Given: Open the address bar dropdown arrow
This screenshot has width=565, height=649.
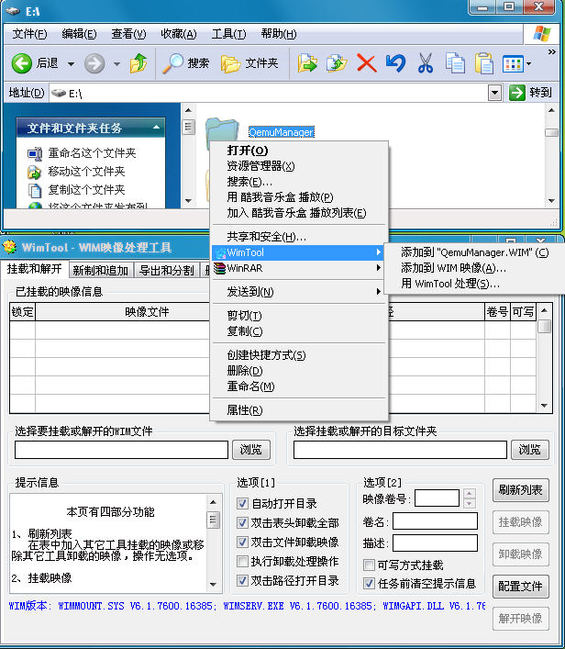Looking at the screenshot, I should pos(495,93).
